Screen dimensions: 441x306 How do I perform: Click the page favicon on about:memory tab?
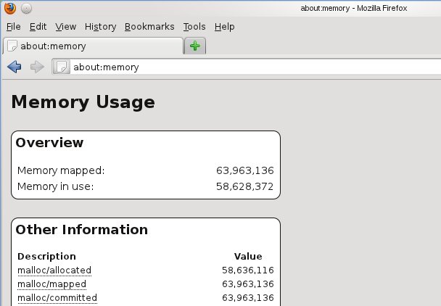(x=12, y=46)
